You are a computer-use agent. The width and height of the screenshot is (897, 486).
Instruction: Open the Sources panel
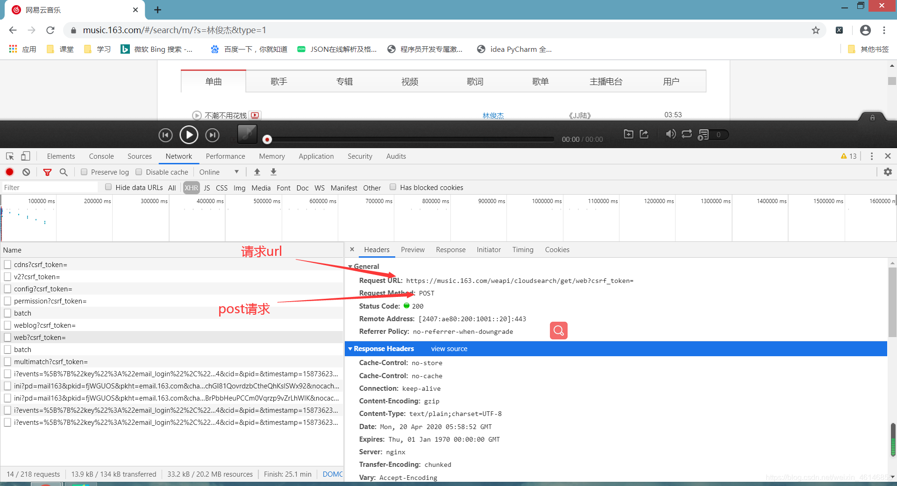140,156
